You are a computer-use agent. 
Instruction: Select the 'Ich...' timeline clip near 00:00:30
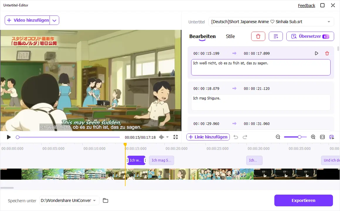pyautogui.click(x=254, y=160)
